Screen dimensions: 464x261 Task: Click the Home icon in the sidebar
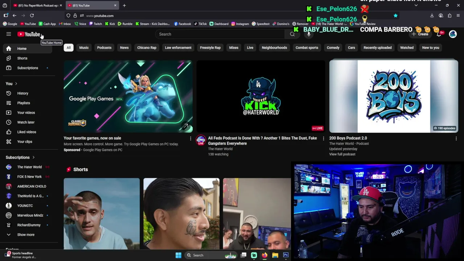click(9, 49)
